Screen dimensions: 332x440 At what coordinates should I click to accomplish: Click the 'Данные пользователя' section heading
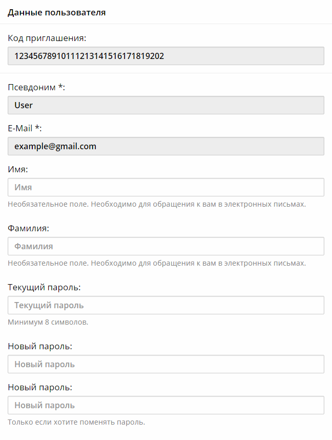(57, 12)
